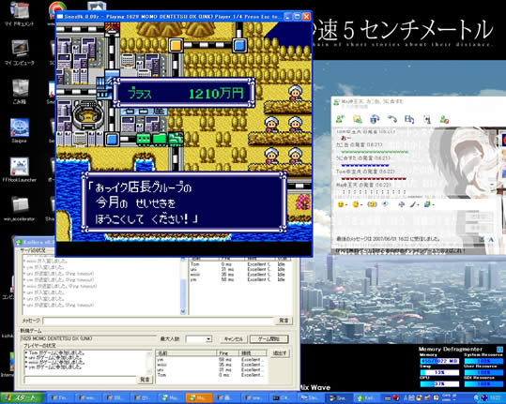This screenshot has height=404, width=506.
Task: Click the System Resource bar in Memory Defragmenter
Action: click(483, 361)
